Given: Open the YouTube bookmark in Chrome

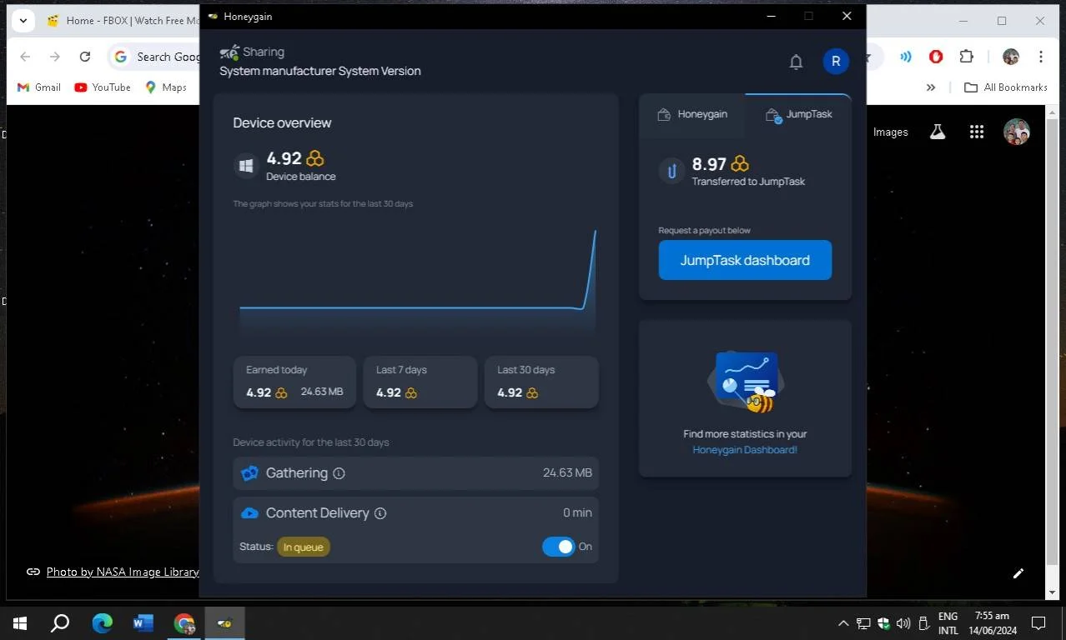Looking at the screenshot, I should click(x=103, y=87).
